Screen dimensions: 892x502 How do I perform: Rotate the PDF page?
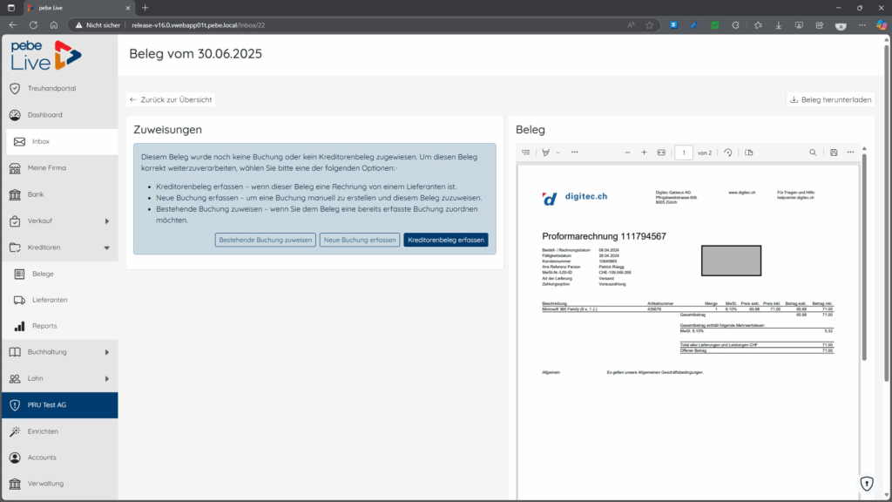(x=728, y=153)
